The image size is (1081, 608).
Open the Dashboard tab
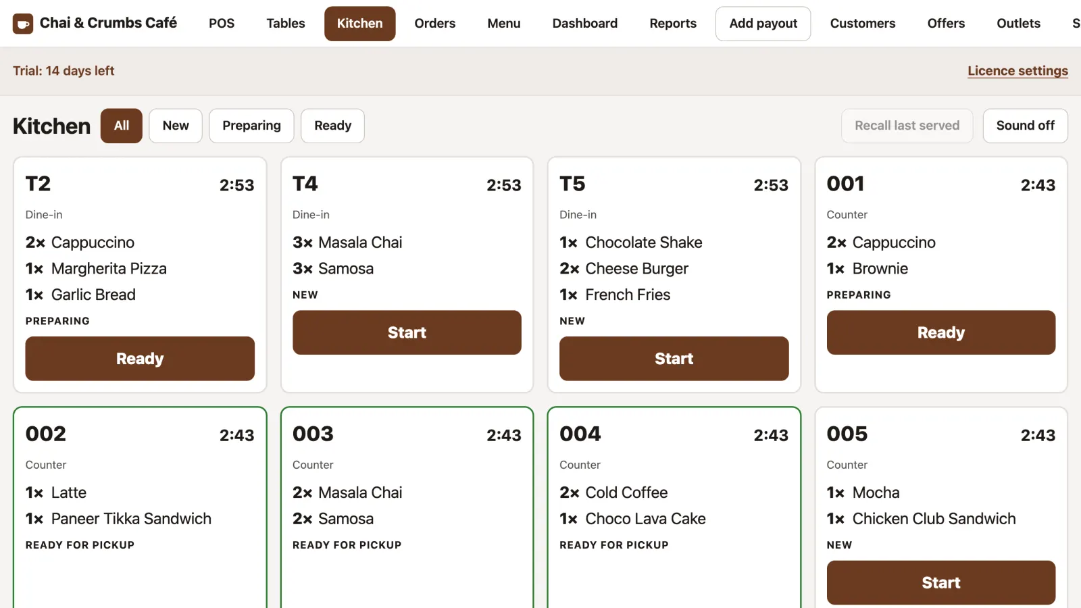(585, 24)
